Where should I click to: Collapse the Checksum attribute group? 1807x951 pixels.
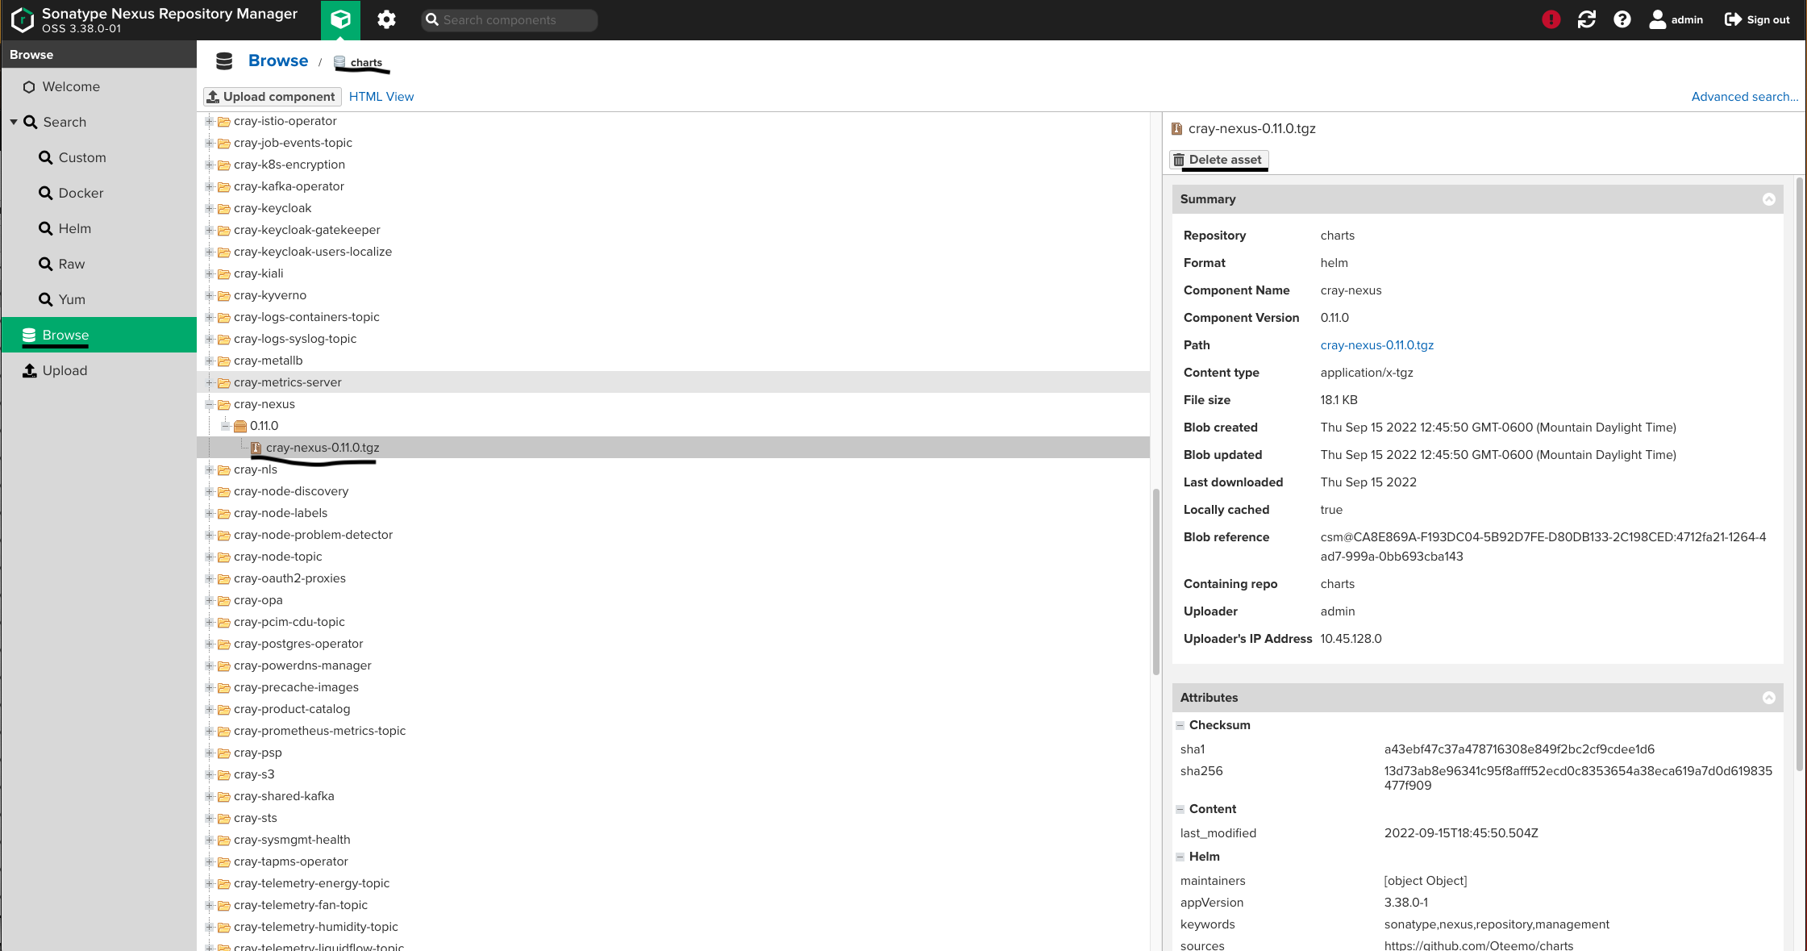1180,725
